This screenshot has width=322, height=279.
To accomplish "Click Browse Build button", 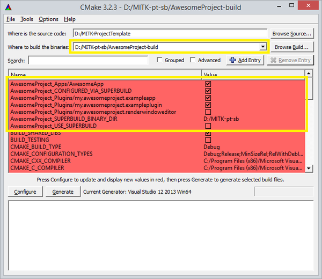I will pos(292,47).
